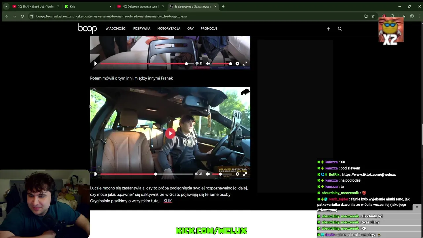Viewport: 423px width, 238px height.
Task: Reload the current page
Action: (22, 16)
